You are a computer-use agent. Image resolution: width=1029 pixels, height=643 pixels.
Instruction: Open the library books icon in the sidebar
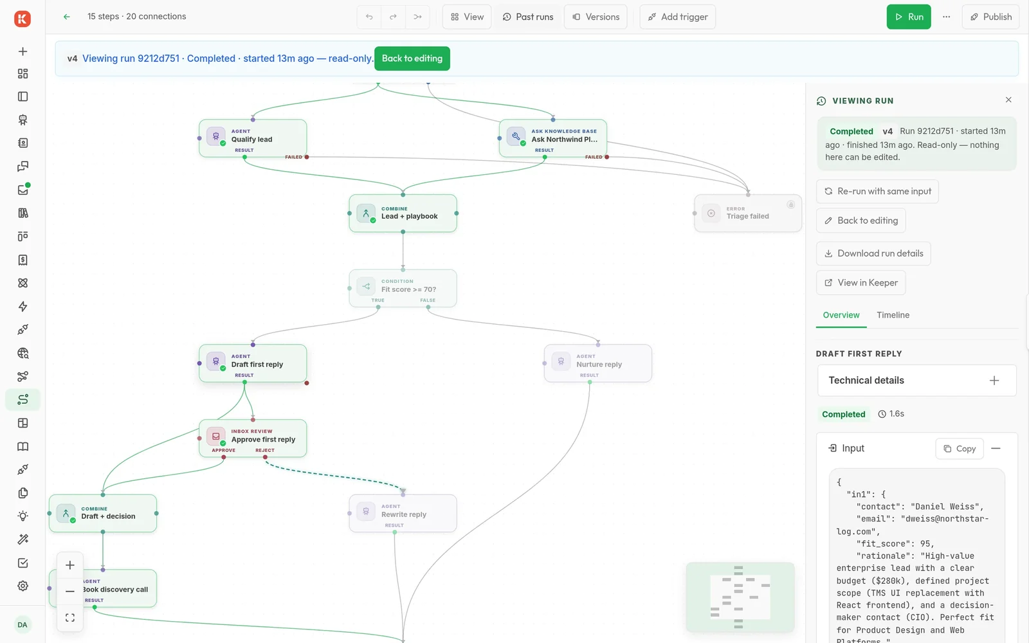click(x=23, y=213)
